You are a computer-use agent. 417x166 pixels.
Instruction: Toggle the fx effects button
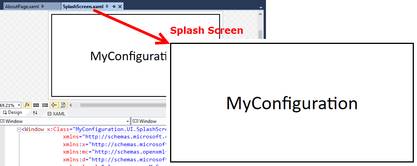(27, 105)
